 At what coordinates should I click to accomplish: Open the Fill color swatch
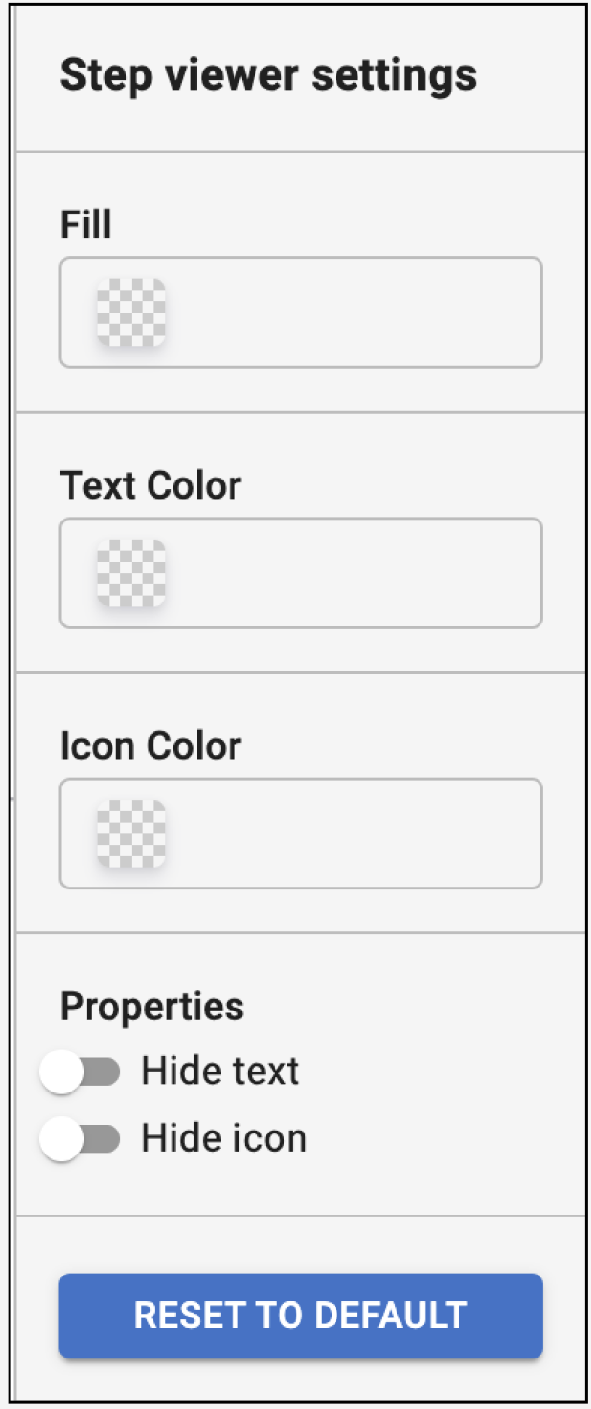pyautogui.click(x=132, y=313)
